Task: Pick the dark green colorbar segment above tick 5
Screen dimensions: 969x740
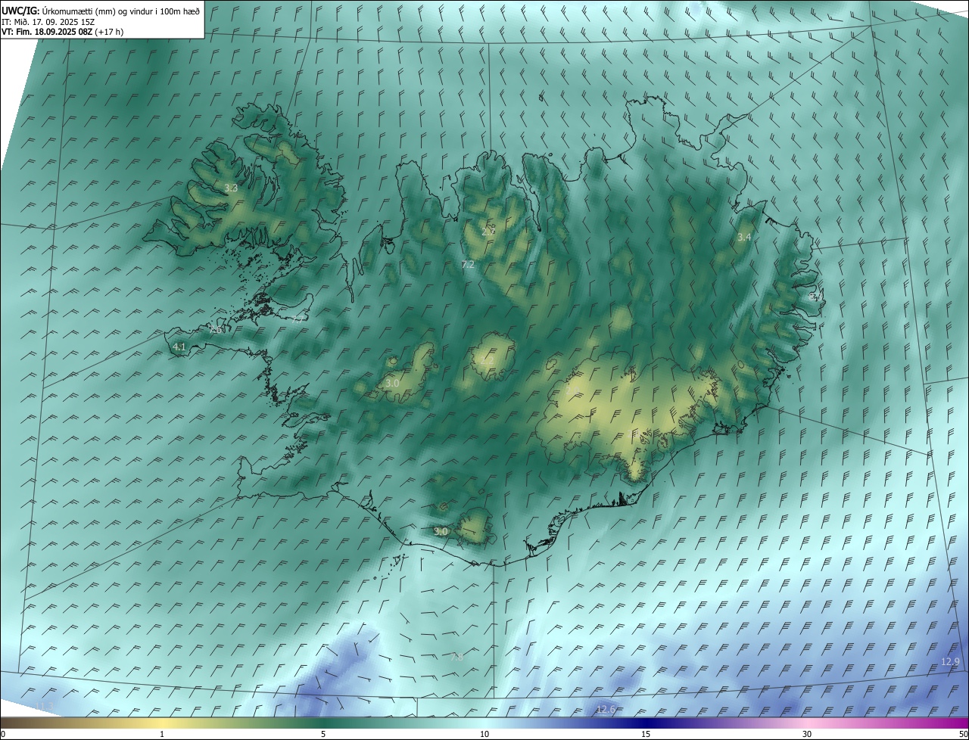Action: pos(323,723)
